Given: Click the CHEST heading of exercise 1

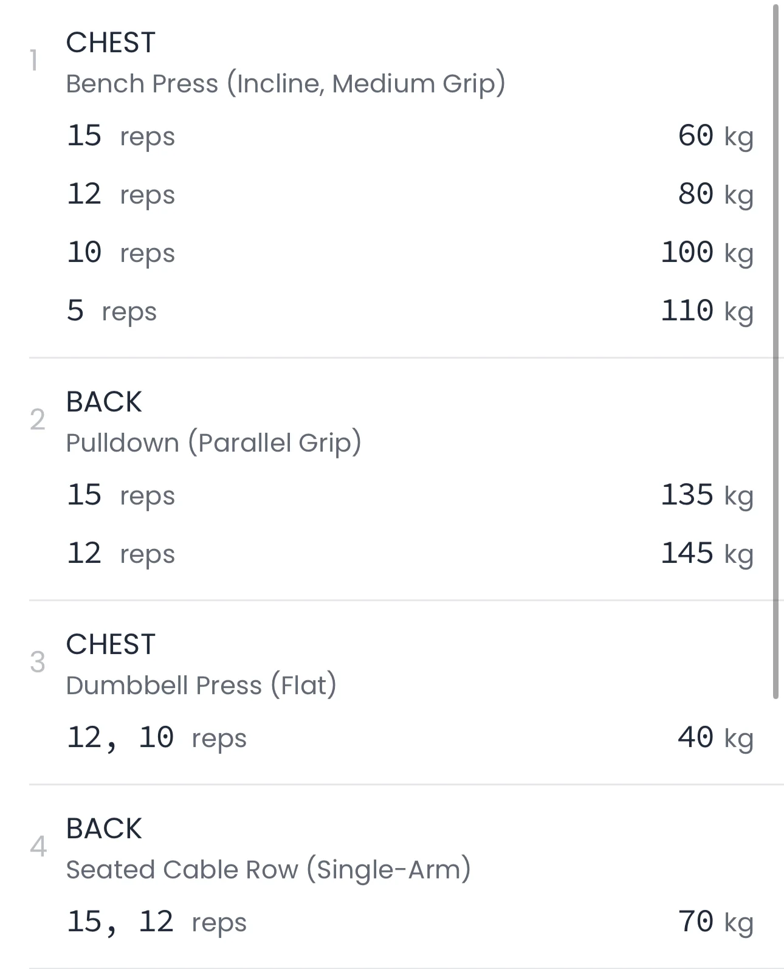Looking at the screenshot, I should [111, 43].
